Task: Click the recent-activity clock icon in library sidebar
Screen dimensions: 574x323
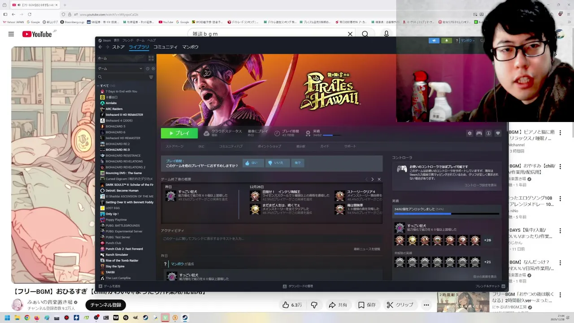Action: (147, 69)
